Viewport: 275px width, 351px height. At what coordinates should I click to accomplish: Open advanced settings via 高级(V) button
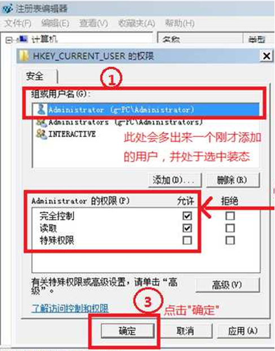pos(228,285)
